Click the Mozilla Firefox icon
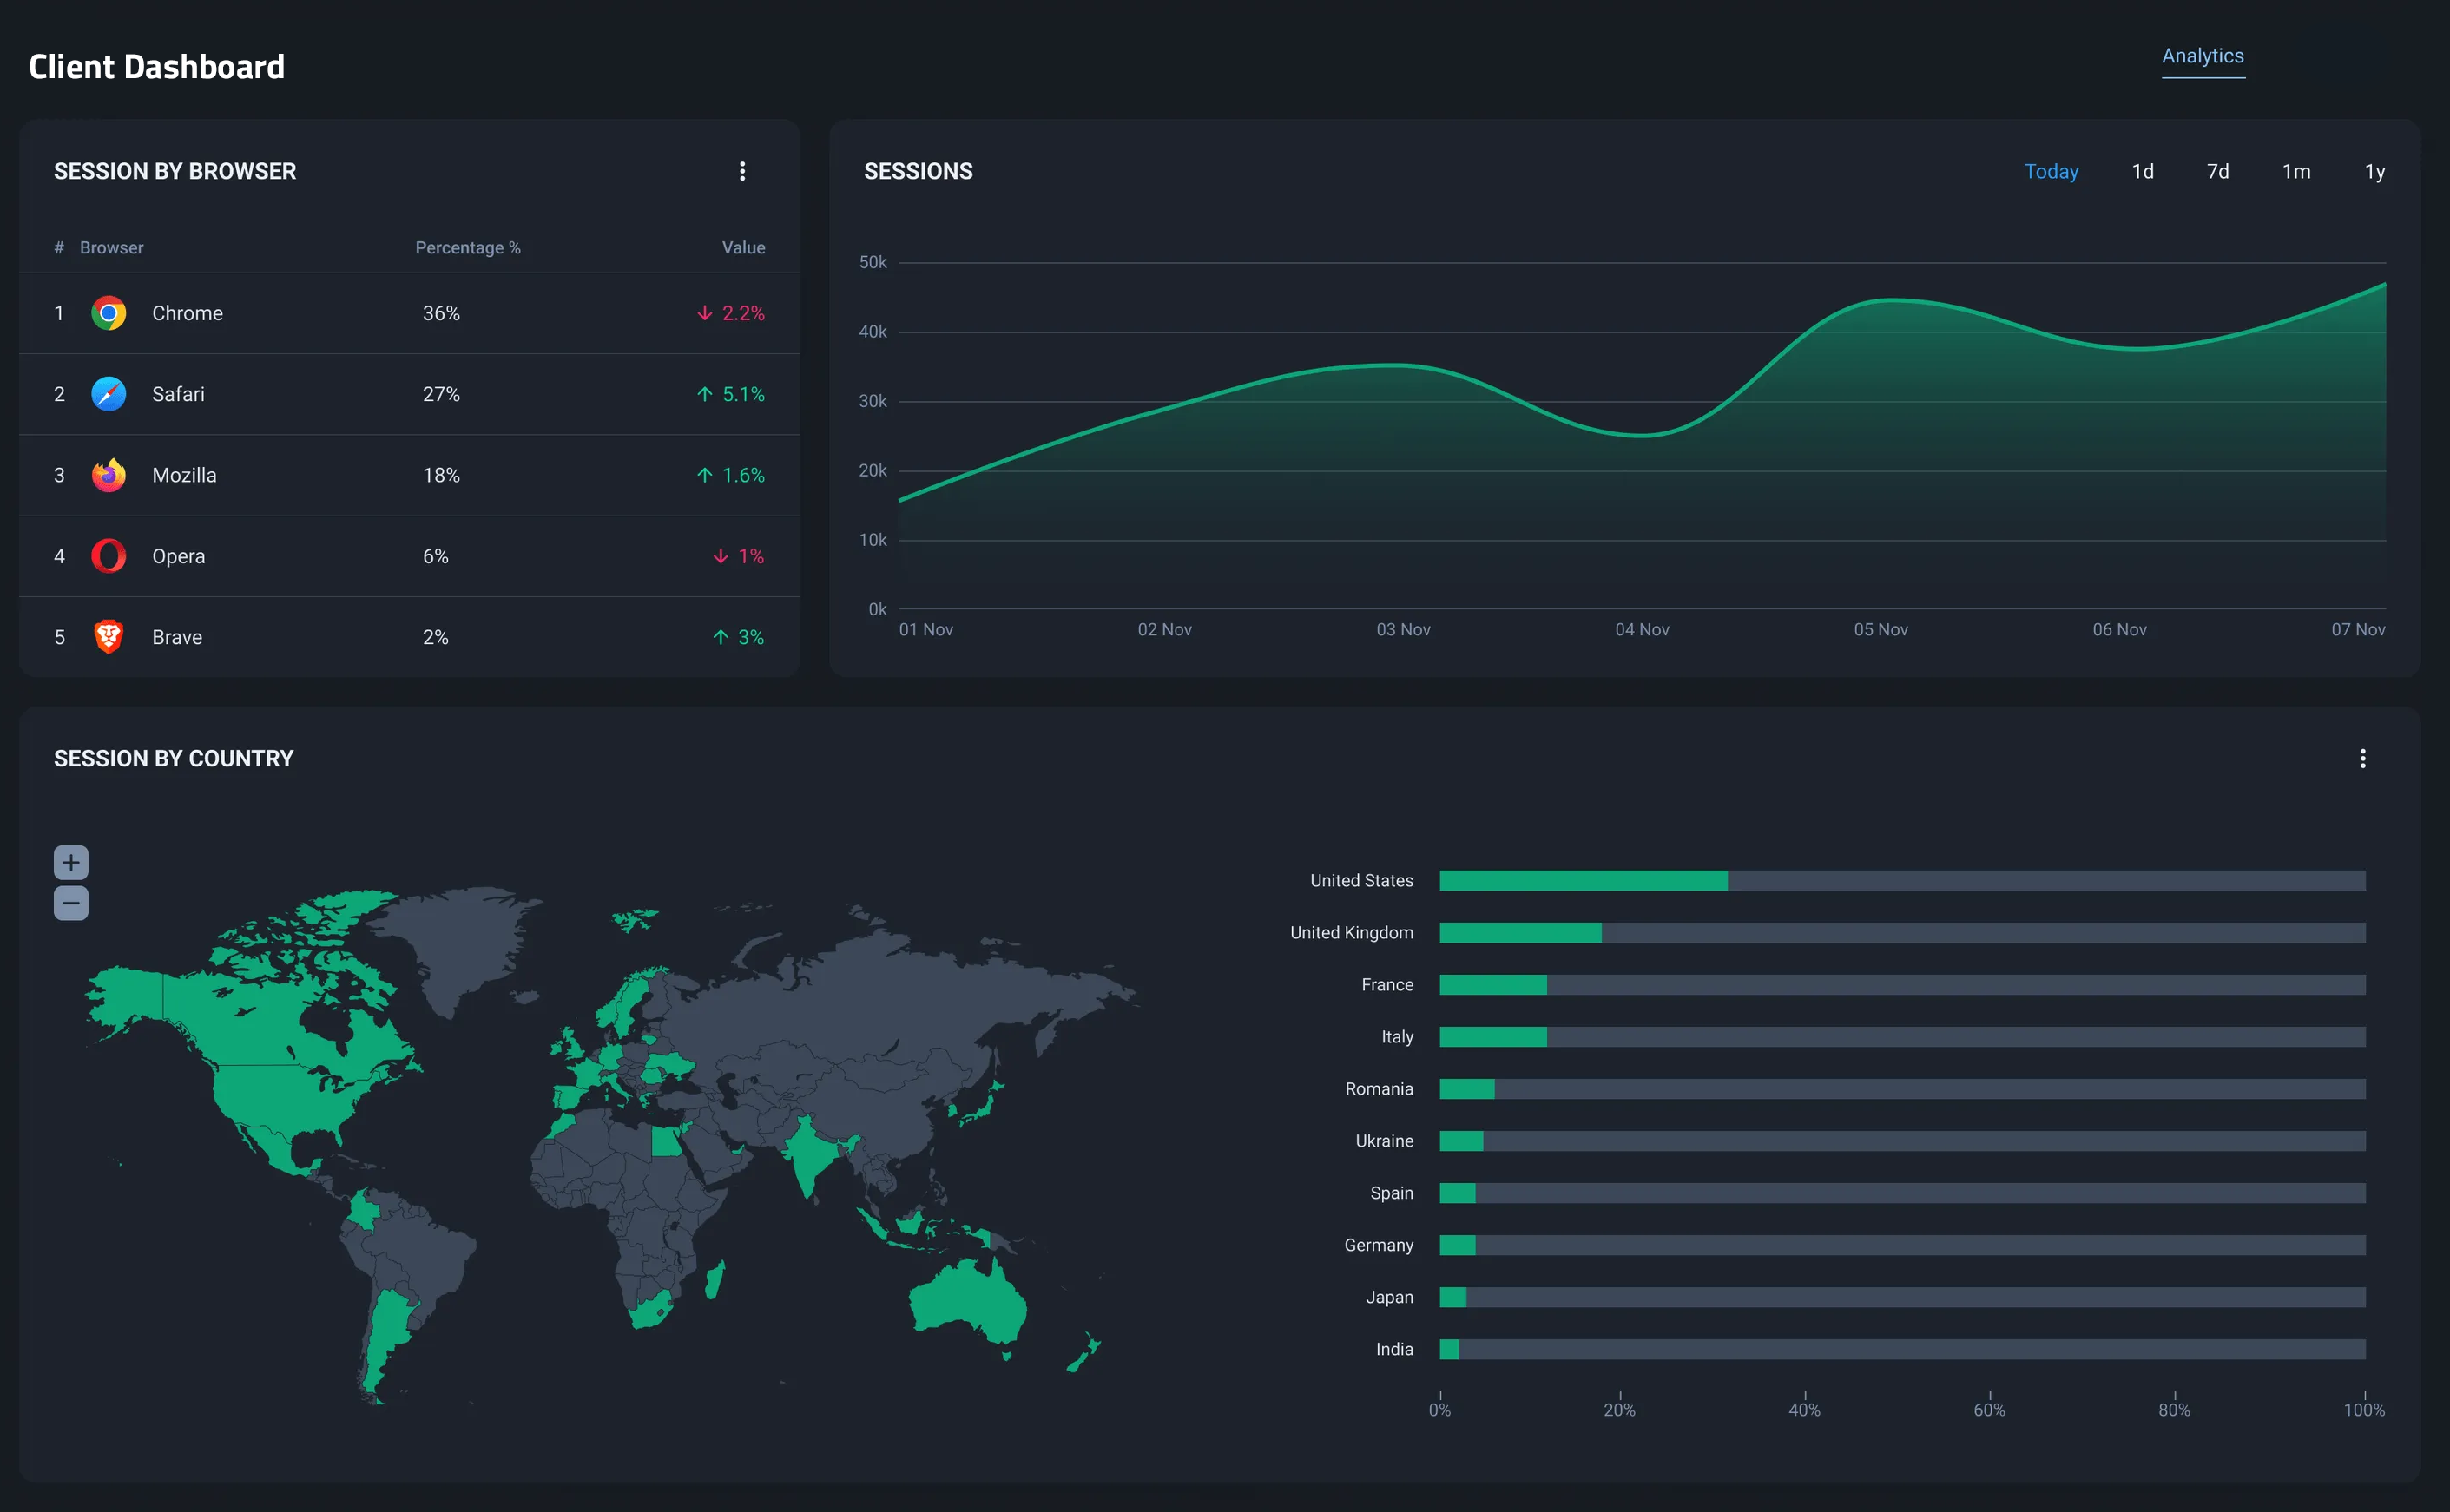This screenshot has height=1512, width=2450. point(108,475)
